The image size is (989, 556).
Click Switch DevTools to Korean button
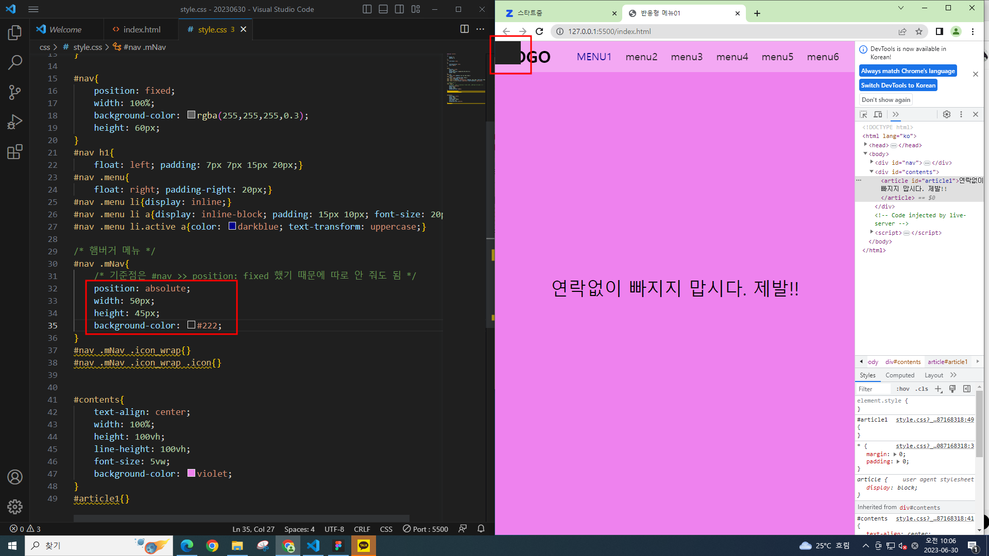pos(898,85)
